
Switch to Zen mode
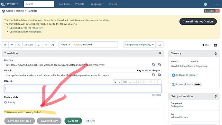click(206, 45)
